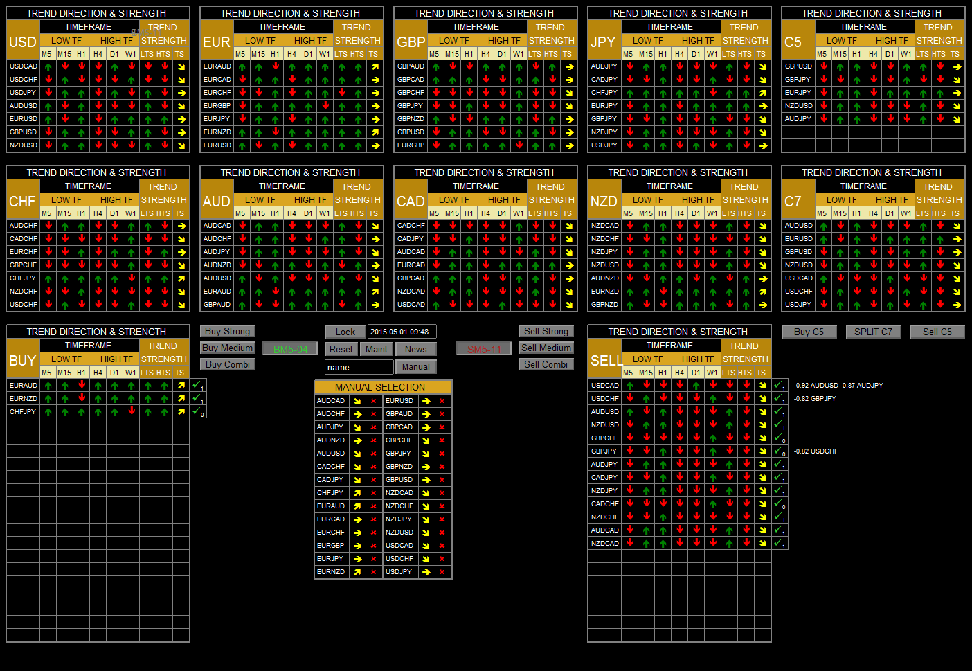Click the red X beside AUDCAD in Manual Selection

374,401
